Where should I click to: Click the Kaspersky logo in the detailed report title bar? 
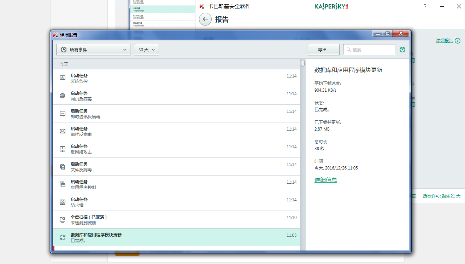(x=55, y=35)
